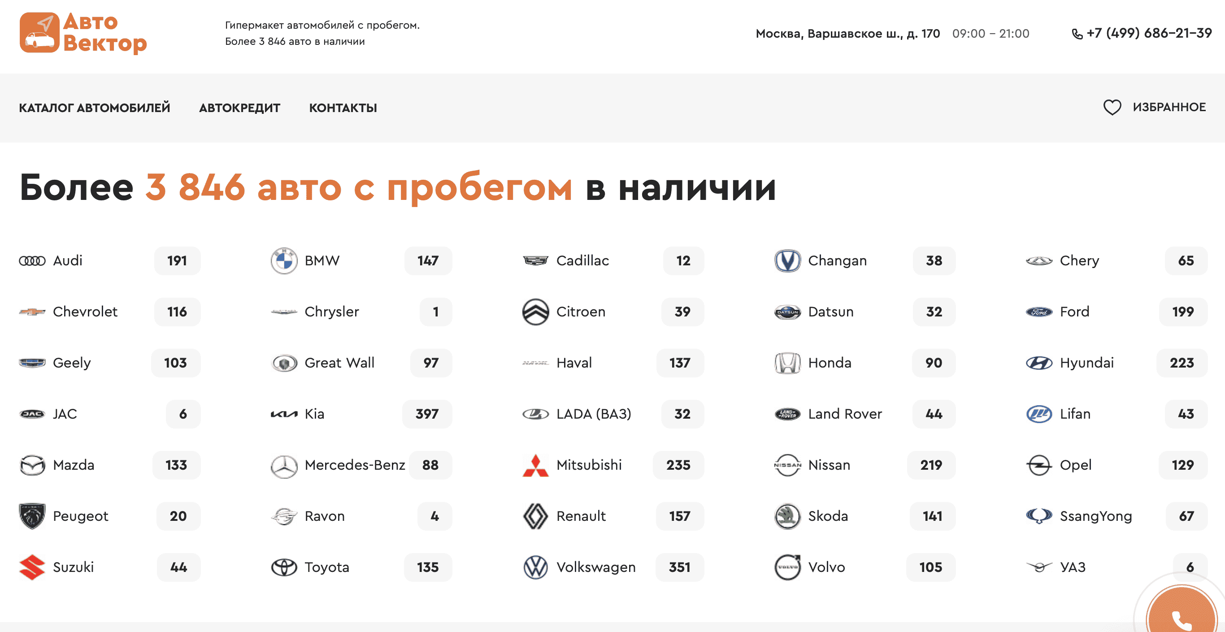
Task: Click the heart icon next to Избранное
Action: coord(1113,108)
